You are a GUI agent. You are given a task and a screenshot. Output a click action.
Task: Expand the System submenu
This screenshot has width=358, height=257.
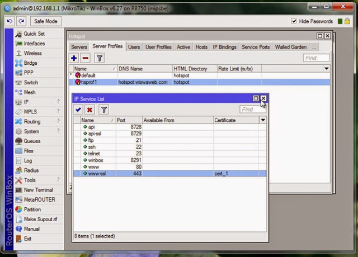point(39,131)
